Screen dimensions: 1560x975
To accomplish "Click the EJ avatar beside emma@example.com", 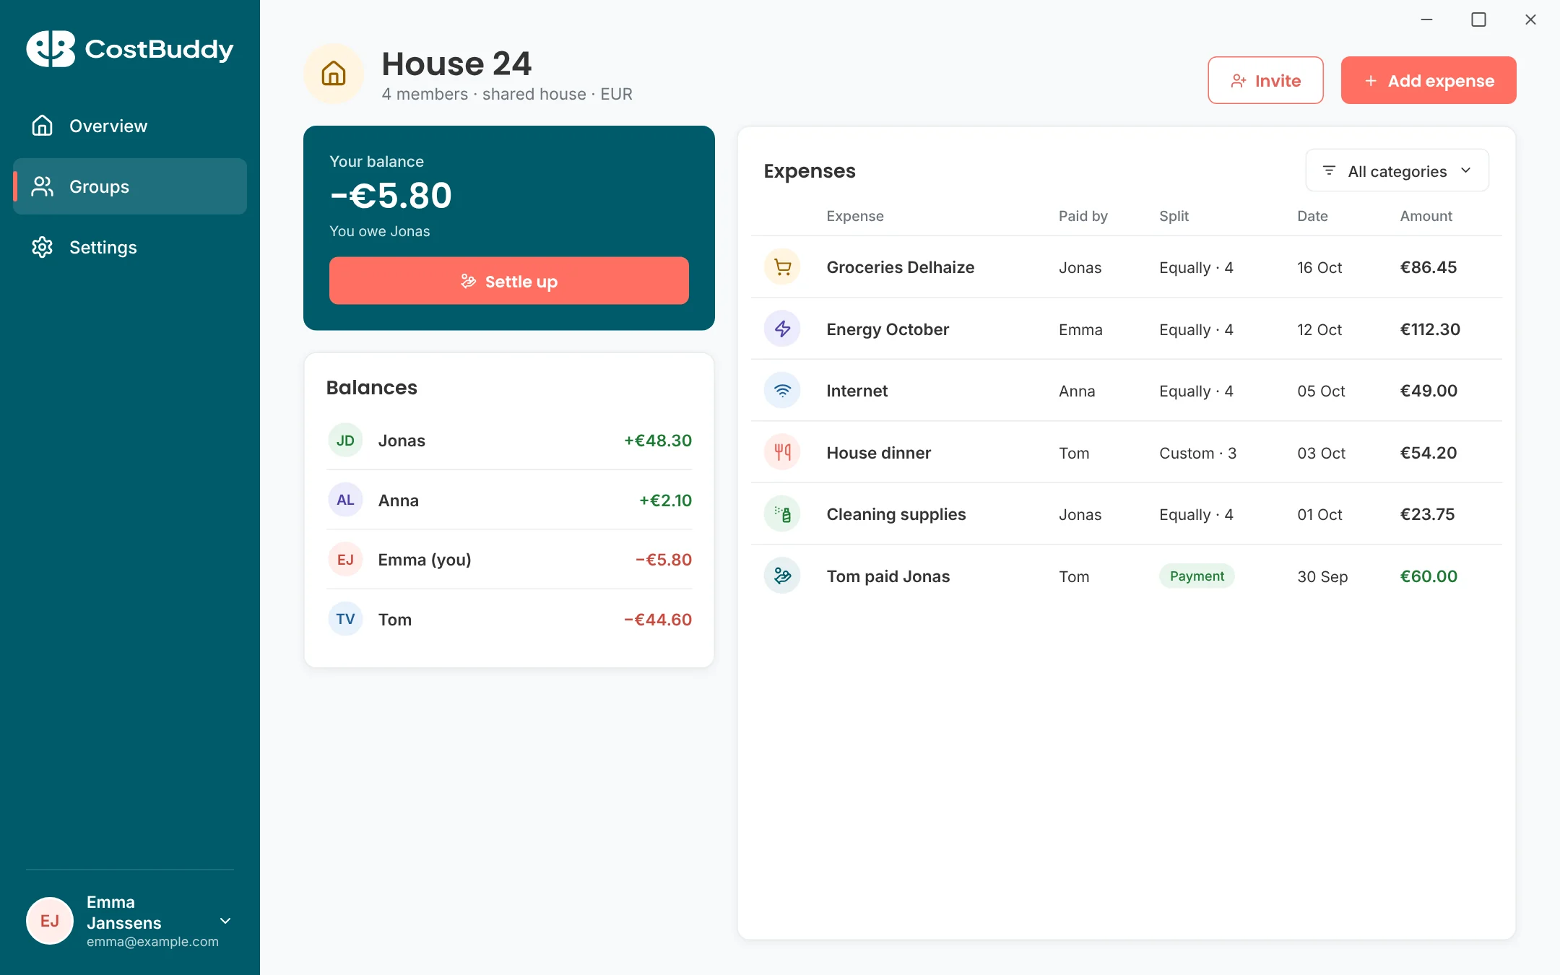I will [x=50, y=921].
